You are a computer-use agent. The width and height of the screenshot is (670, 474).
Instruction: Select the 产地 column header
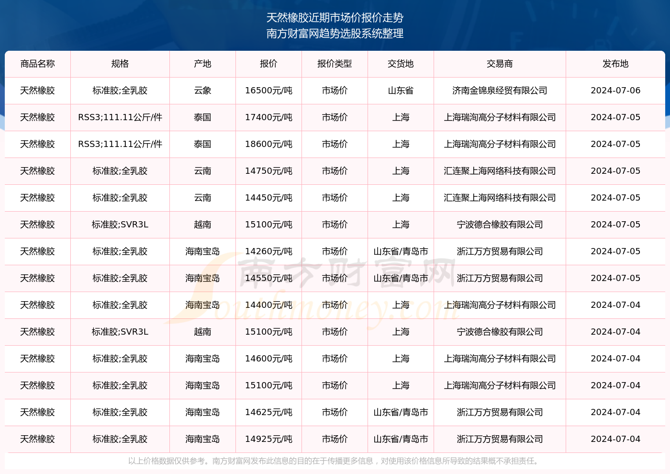203,64
